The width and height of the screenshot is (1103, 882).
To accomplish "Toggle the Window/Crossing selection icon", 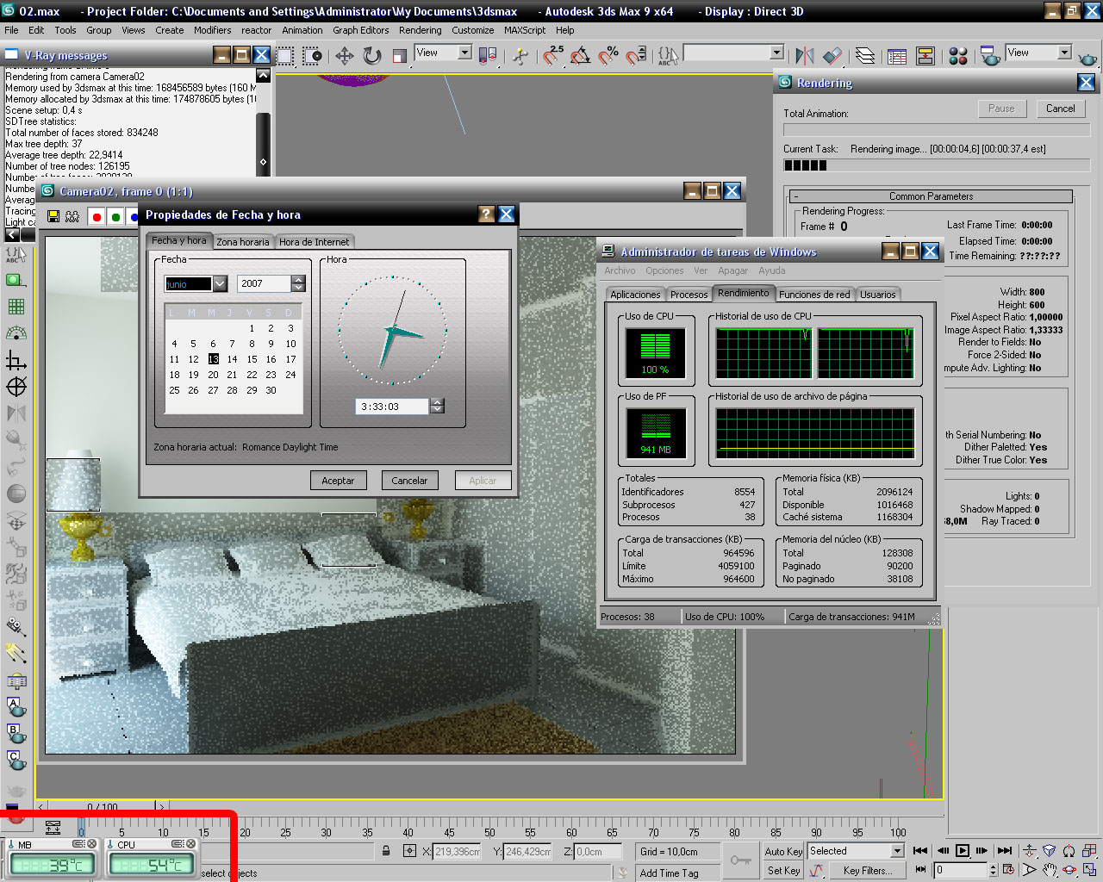I will coord(313,56).
